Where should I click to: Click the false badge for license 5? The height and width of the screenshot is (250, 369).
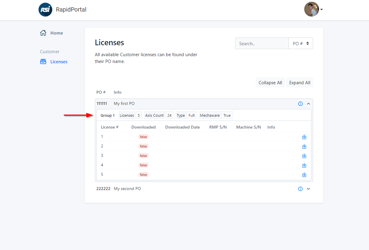143,175
